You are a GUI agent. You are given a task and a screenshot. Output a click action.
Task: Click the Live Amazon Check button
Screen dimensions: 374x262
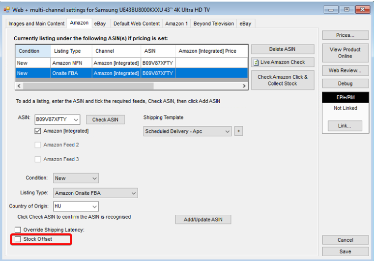tap(283, 62)
